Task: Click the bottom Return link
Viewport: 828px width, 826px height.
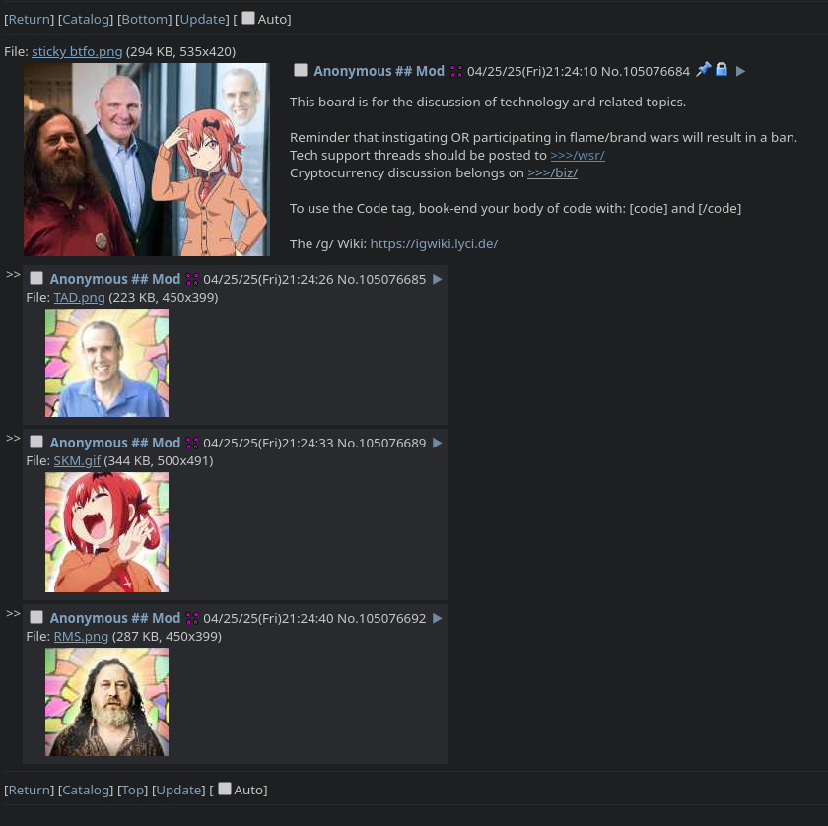Action: click(x=29, y=791)
